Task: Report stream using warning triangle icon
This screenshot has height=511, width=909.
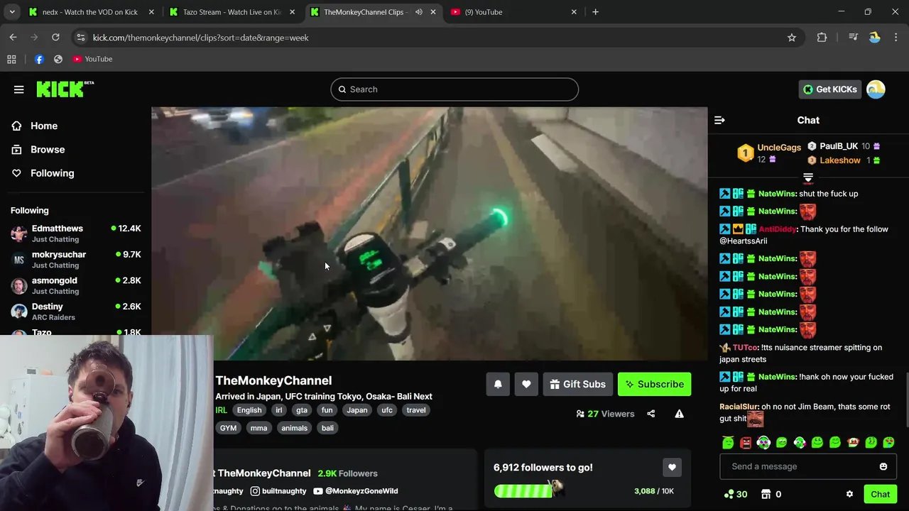Action: coord(679,414)
